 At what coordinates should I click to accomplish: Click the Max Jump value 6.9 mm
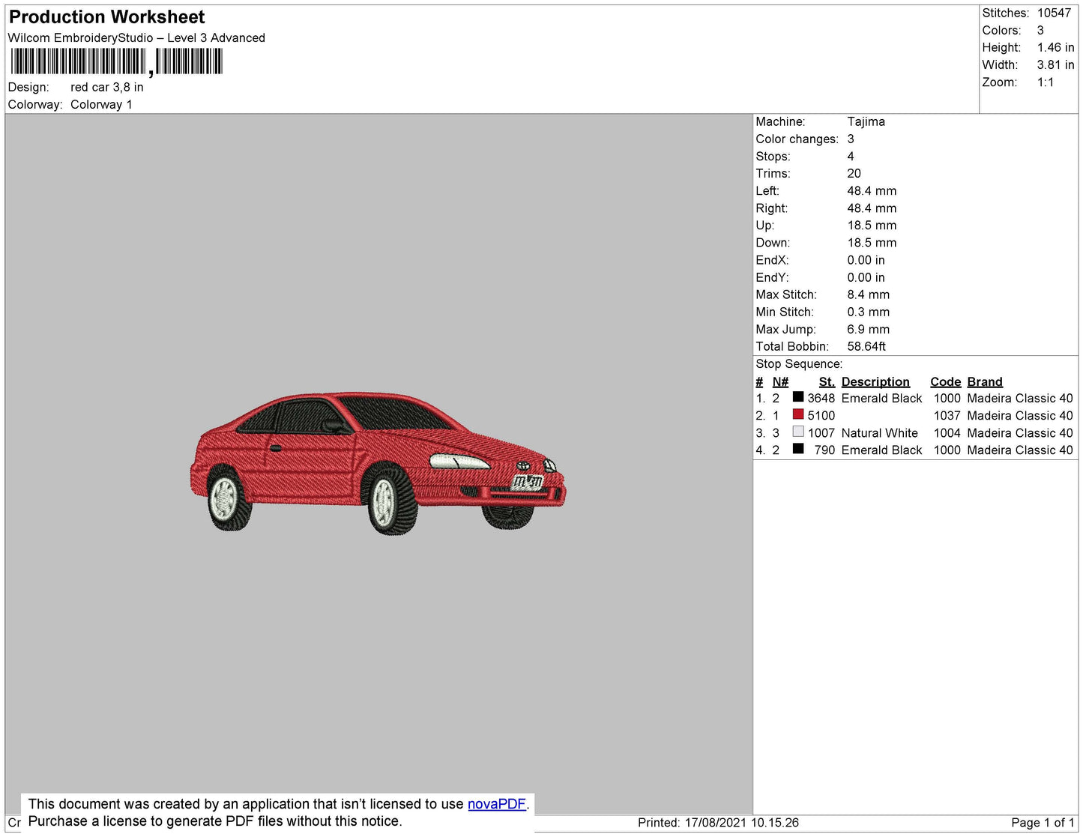tap(869, 329)
